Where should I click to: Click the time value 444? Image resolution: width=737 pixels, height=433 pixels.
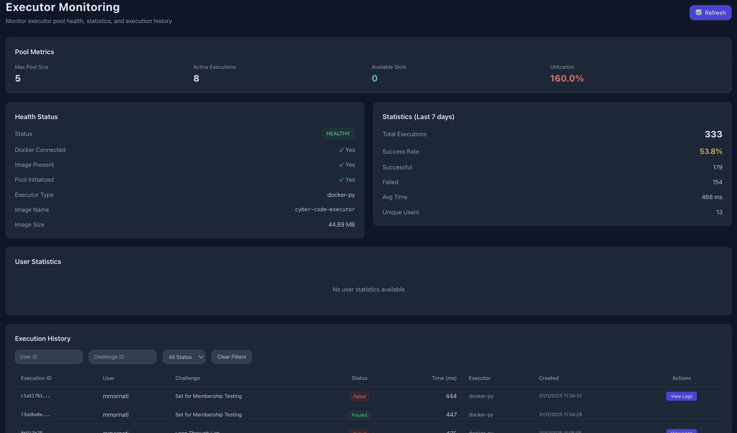pos(451,396)
